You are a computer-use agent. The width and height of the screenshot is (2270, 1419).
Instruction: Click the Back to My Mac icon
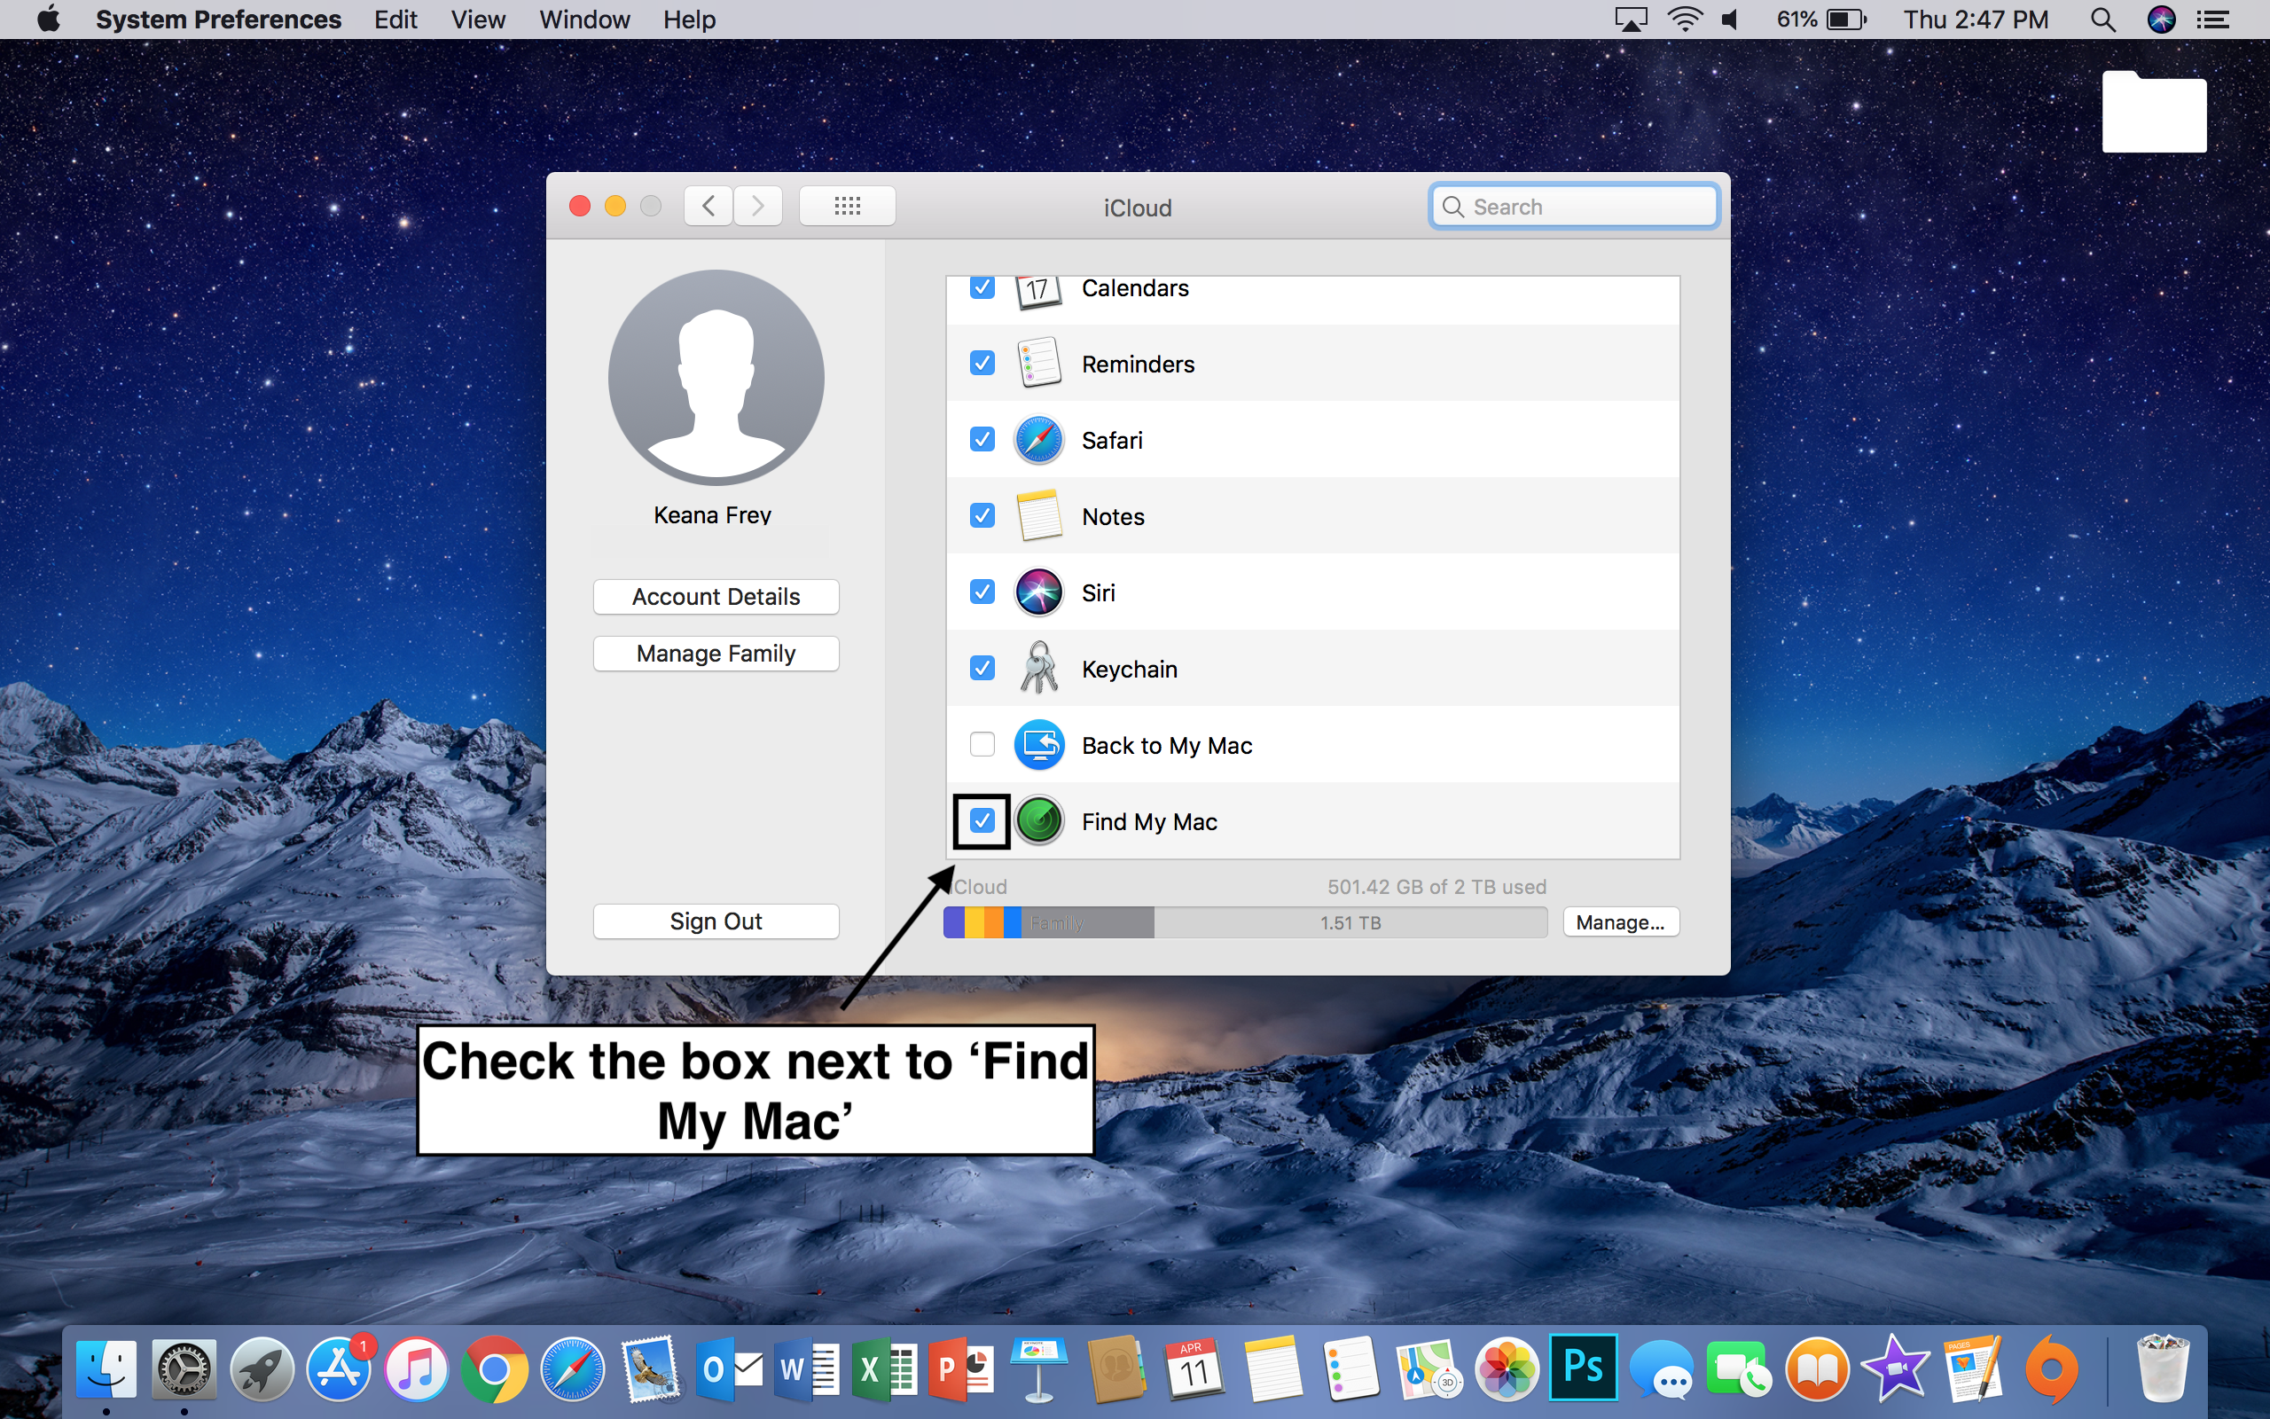(1038, 744)
